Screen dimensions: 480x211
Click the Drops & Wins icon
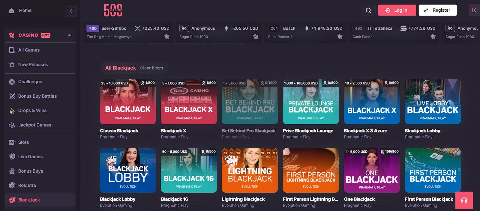(x=12, y=111)
